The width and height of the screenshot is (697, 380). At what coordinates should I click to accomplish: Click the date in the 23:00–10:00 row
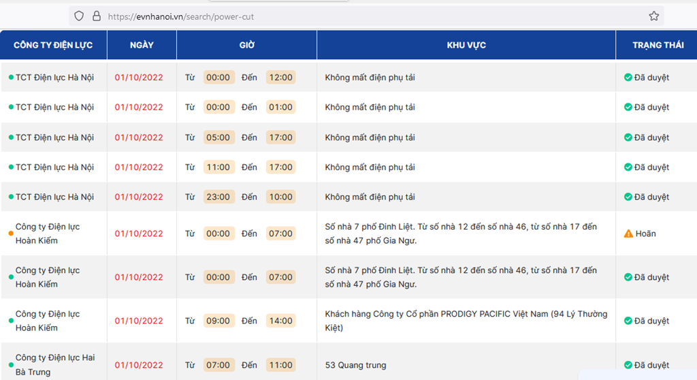(x=139, y=197)
